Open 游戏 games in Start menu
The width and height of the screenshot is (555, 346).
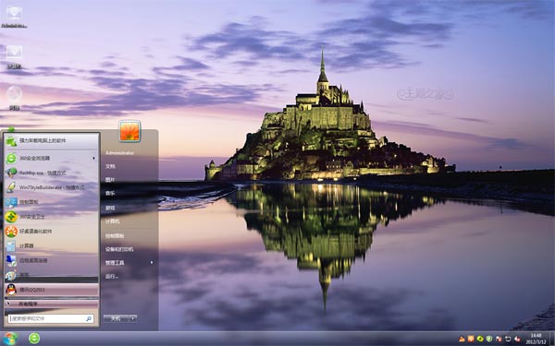point(110,208)
